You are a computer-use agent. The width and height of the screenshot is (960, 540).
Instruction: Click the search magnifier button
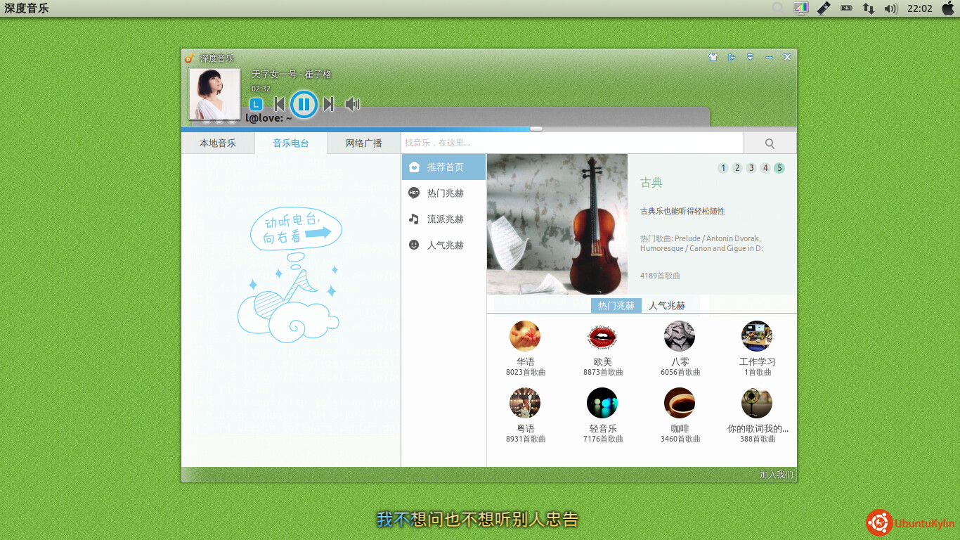coord(770,143)
